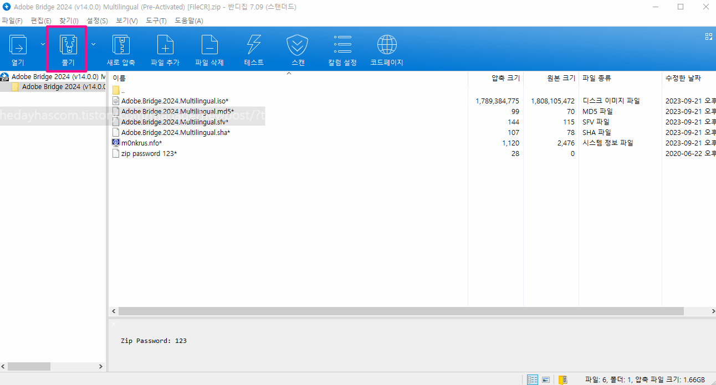Click the 열기 (Open) toolbar icon
Viewport: 716px width, 385px height.
click(x=18, y=44)
